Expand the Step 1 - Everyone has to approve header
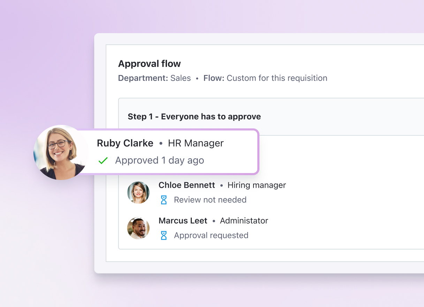The width and height of the screenshot is (424, 307). pyautogui.click(x=194, y=117)
